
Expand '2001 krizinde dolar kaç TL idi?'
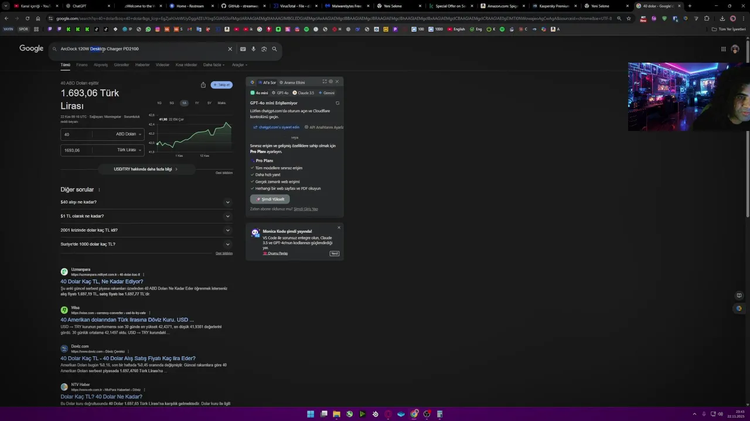[x=146, y=230]
